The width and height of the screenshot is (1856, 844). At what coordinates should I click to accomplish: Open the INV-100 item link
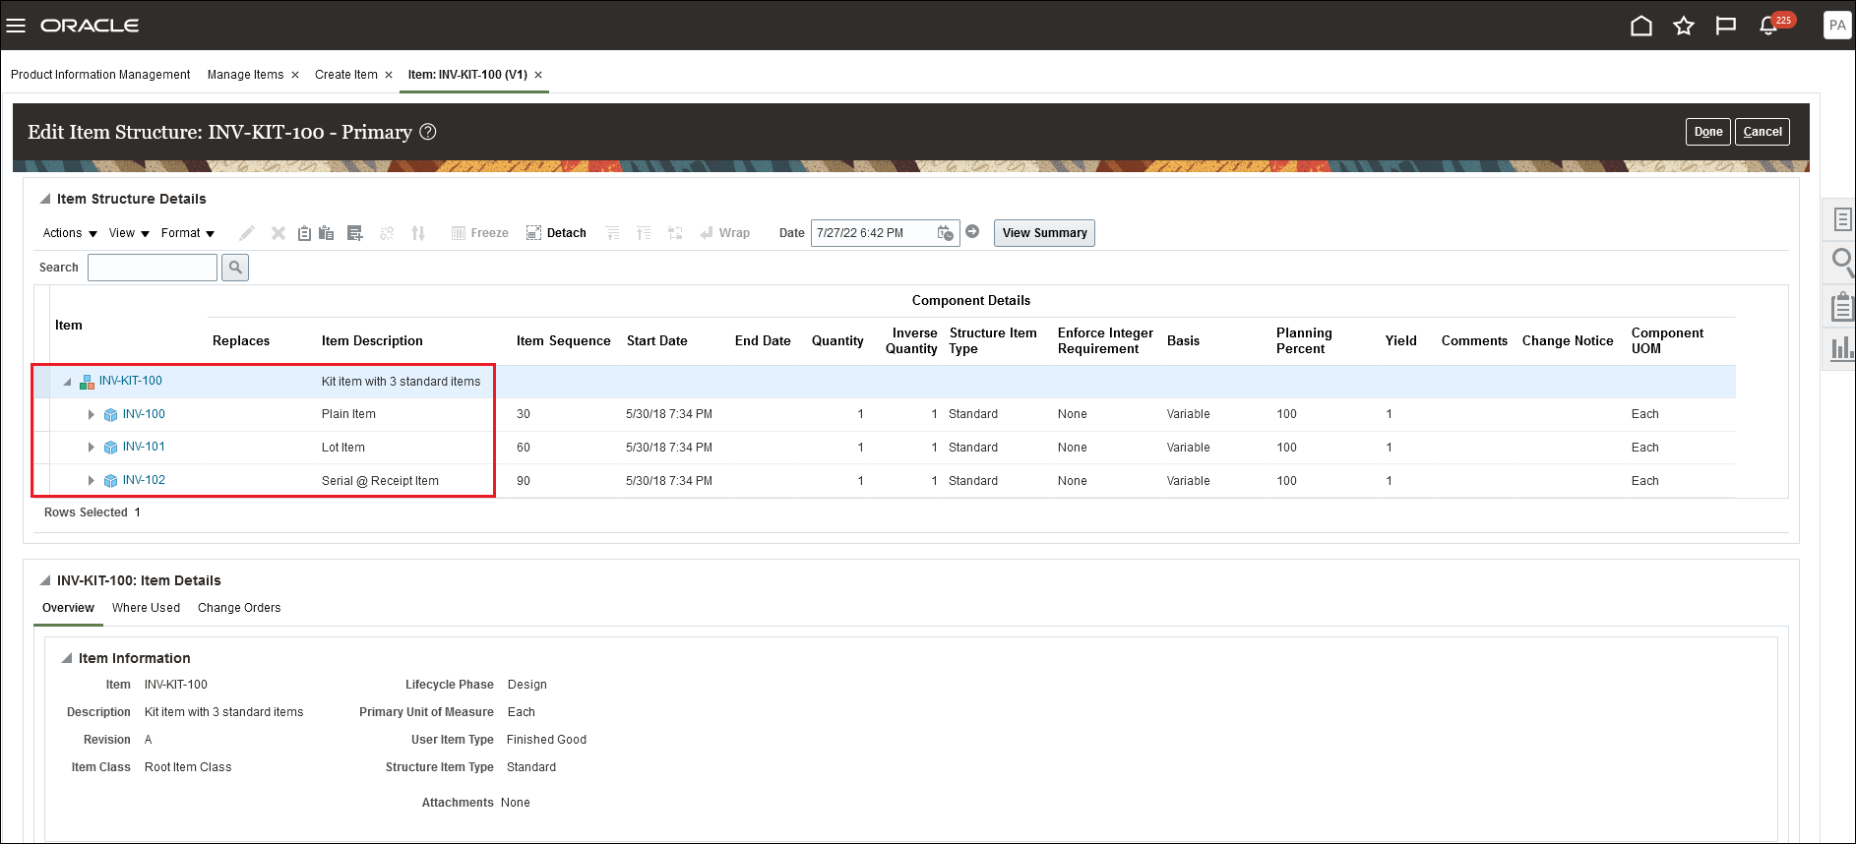click(x=144, y=414)
